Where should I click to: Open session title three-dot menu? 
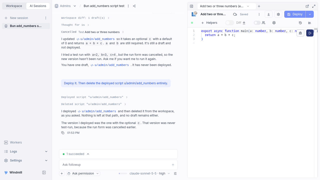pyautogui.click(x=128, y=6)
